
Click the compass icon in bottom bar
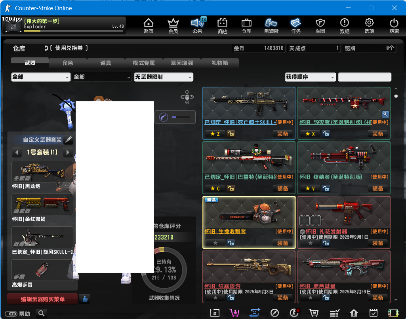(x=274, y=313)
